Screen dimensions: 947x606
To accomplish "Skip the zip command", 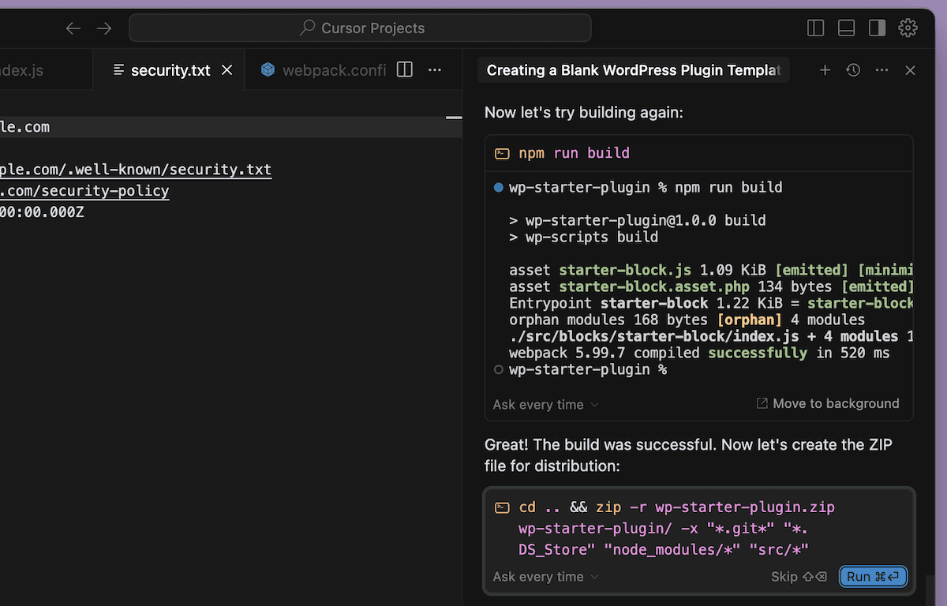I will point(799,577).
